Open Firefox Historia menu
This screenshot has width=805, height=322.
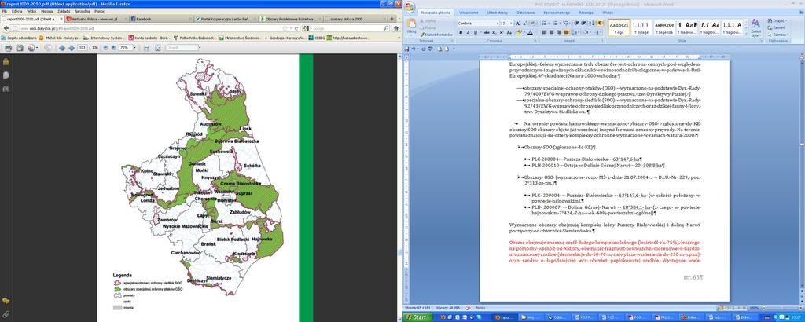46,11
